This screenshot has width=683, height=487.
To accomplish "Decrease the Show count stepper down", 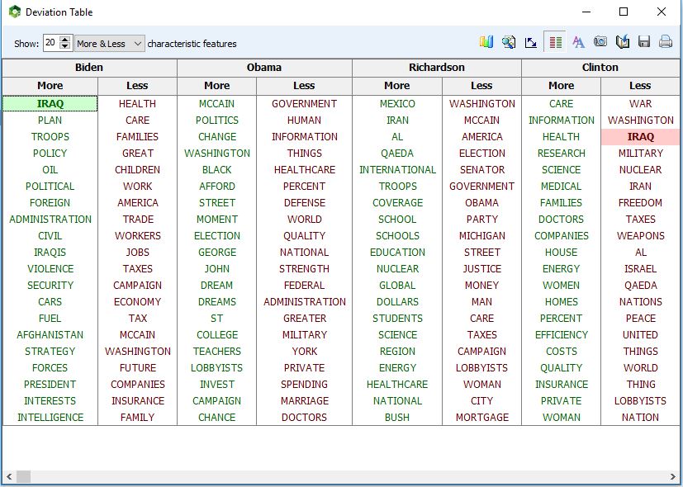I will point(65,46).
